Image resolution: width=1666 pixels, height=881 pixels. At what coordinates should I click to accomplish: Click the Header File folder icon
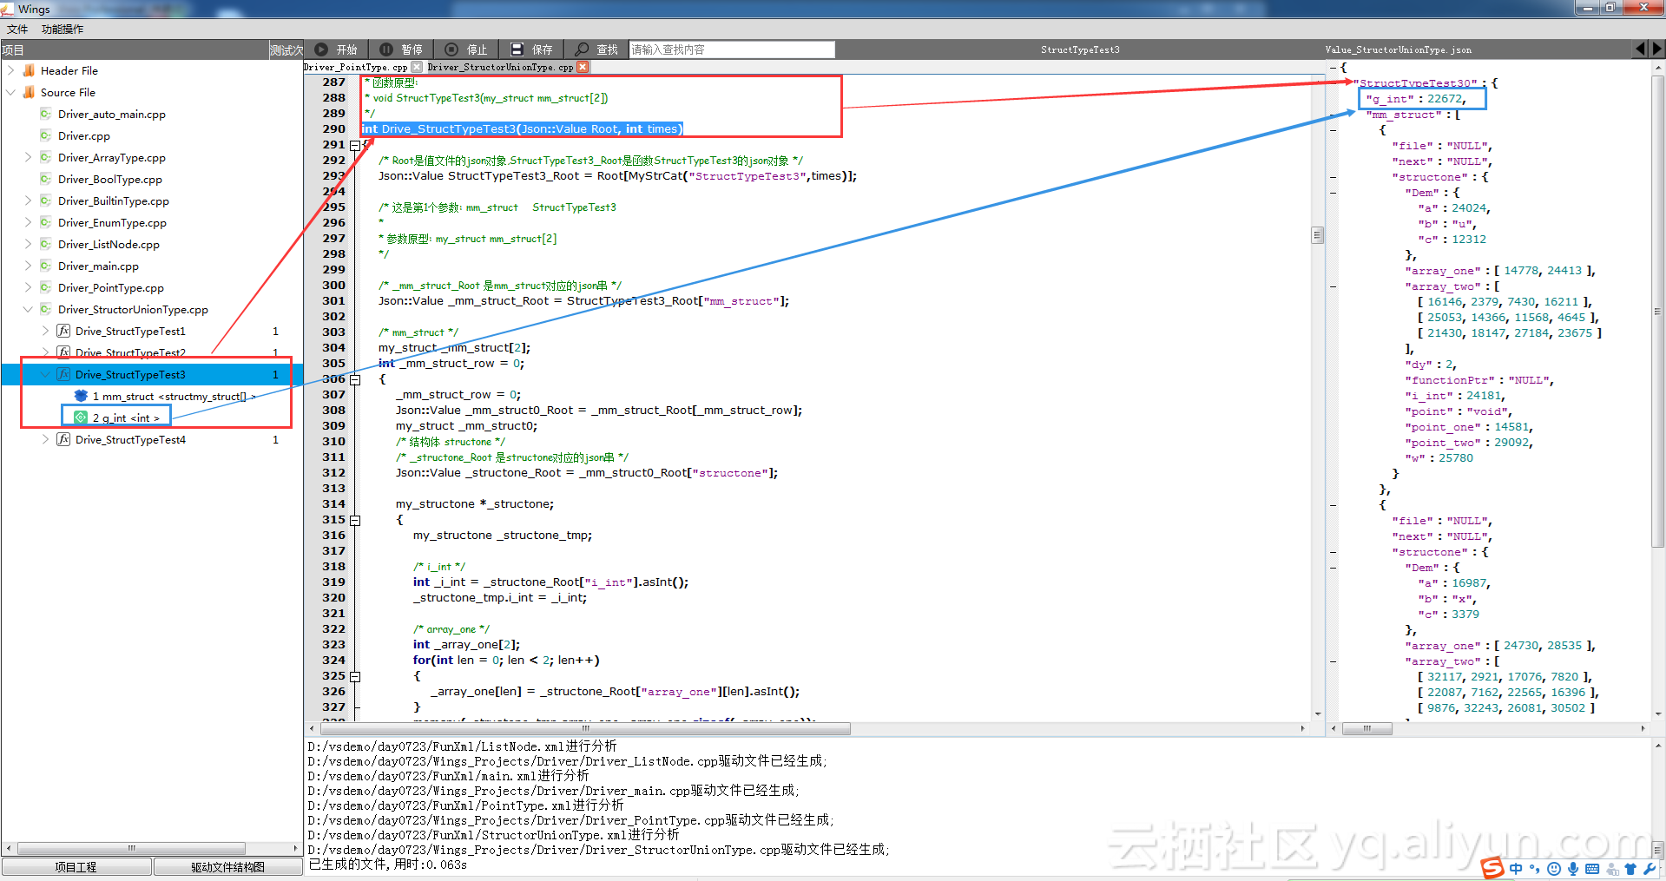point(30,70)
